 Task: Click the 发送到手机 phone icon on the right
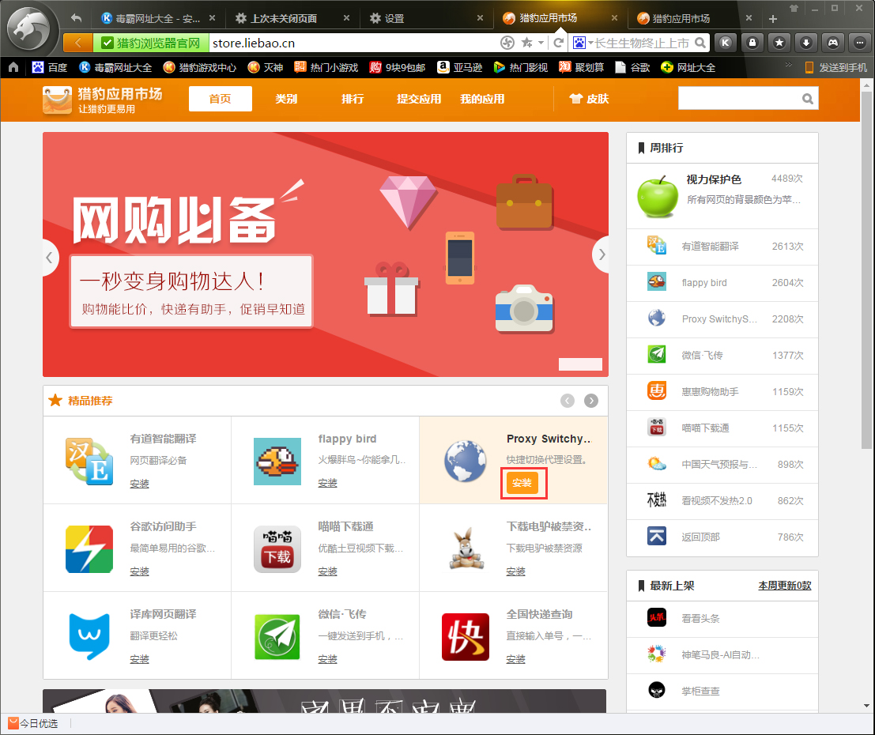[x=808, y=69]
